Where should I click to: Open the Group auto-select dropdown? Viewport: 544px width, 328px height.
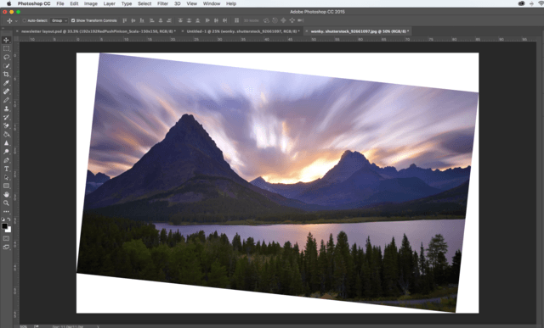(x=59, y=20)
